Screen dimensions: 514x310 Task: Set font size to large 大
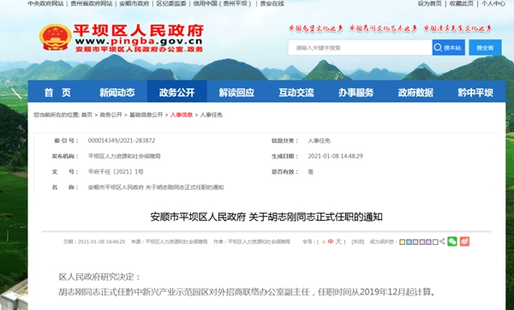[338, 241]
